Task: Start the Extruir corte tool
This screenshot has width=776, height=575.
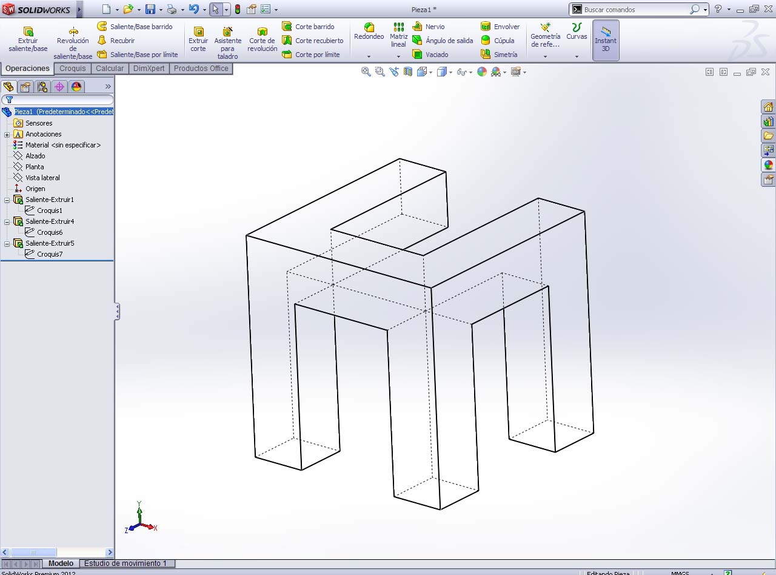Action: 198,39
